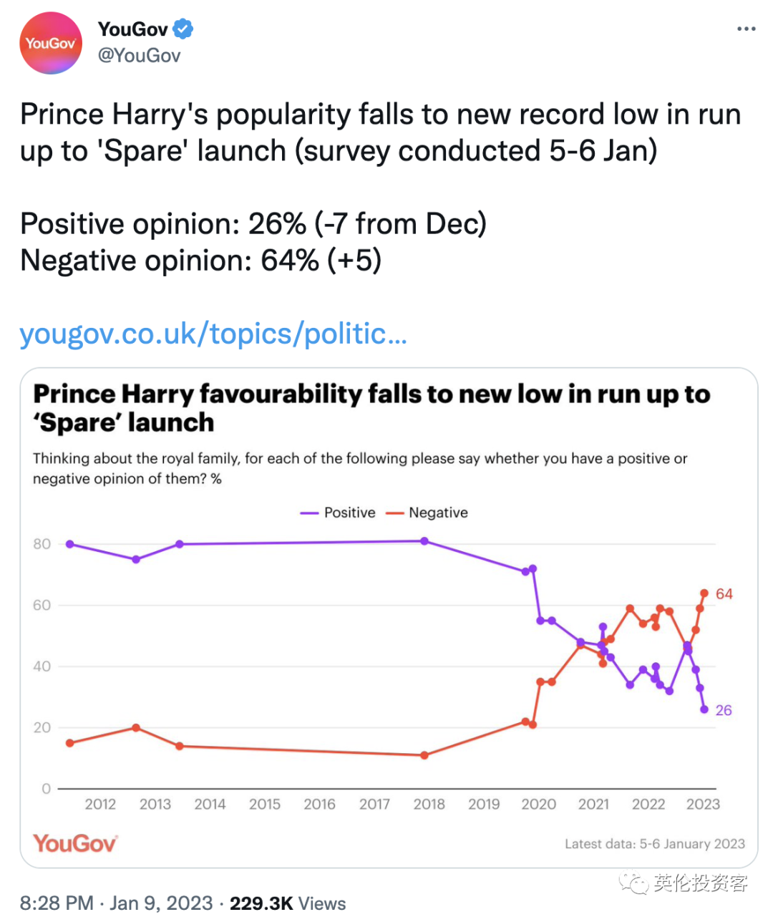Open the YouGov profile avatar
This screenshot has width=773, height=917.
(51, 43)
